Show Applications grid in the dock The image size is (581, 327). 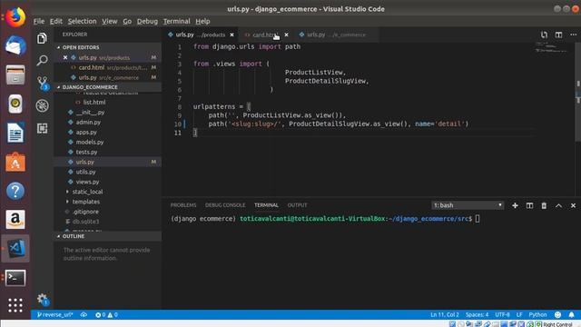tap(15, 305)
